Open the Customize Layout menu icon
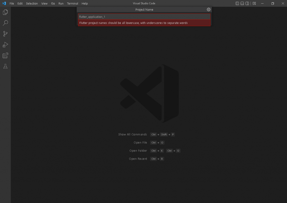 pos(254,3)
